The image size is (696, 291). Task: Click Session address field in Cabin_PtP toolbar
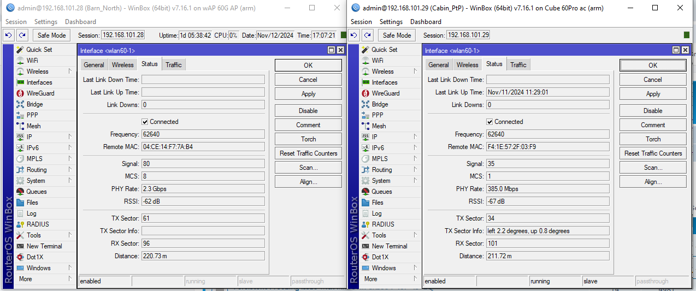(x=468, y=35)
